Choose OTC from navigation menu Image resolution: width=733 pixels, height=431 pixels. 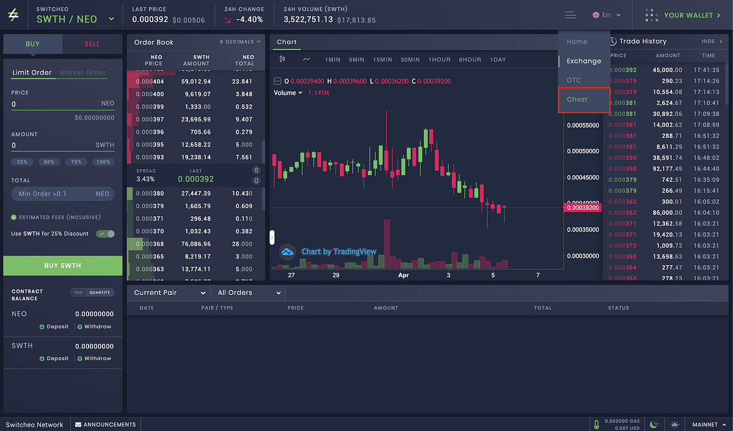(574, 80)
